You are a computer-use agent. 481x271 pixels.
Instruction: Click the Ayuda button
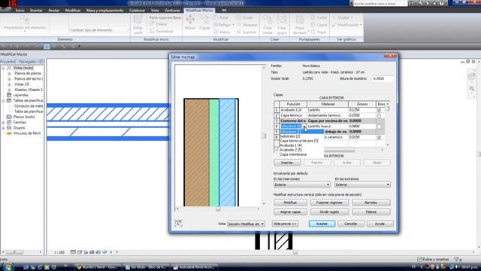(x=380, y=224)
